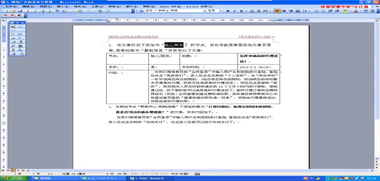Screen dimensions: 380x181
Task: Click the Paste clipboard icon
Action: click(80, 11)
